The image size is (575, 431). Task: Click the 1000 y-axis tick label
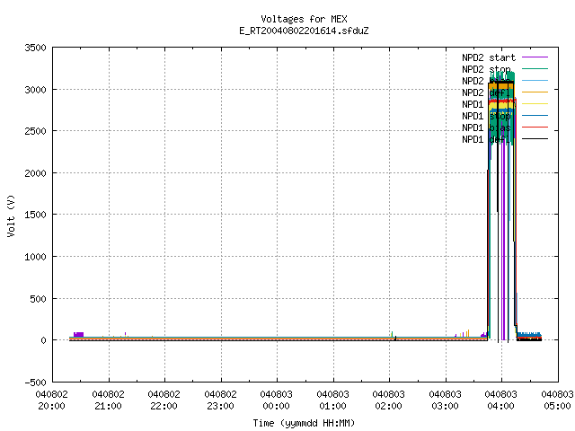pyautogui.click(x=35, y=257)
